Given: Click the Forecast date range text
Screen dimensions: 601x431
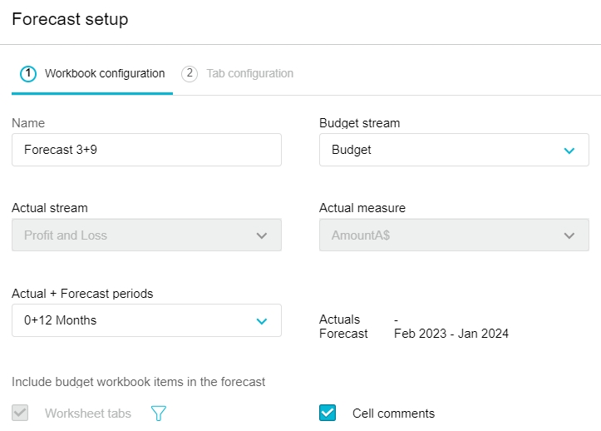Looking at the screenshot, I should click(451, 334).
